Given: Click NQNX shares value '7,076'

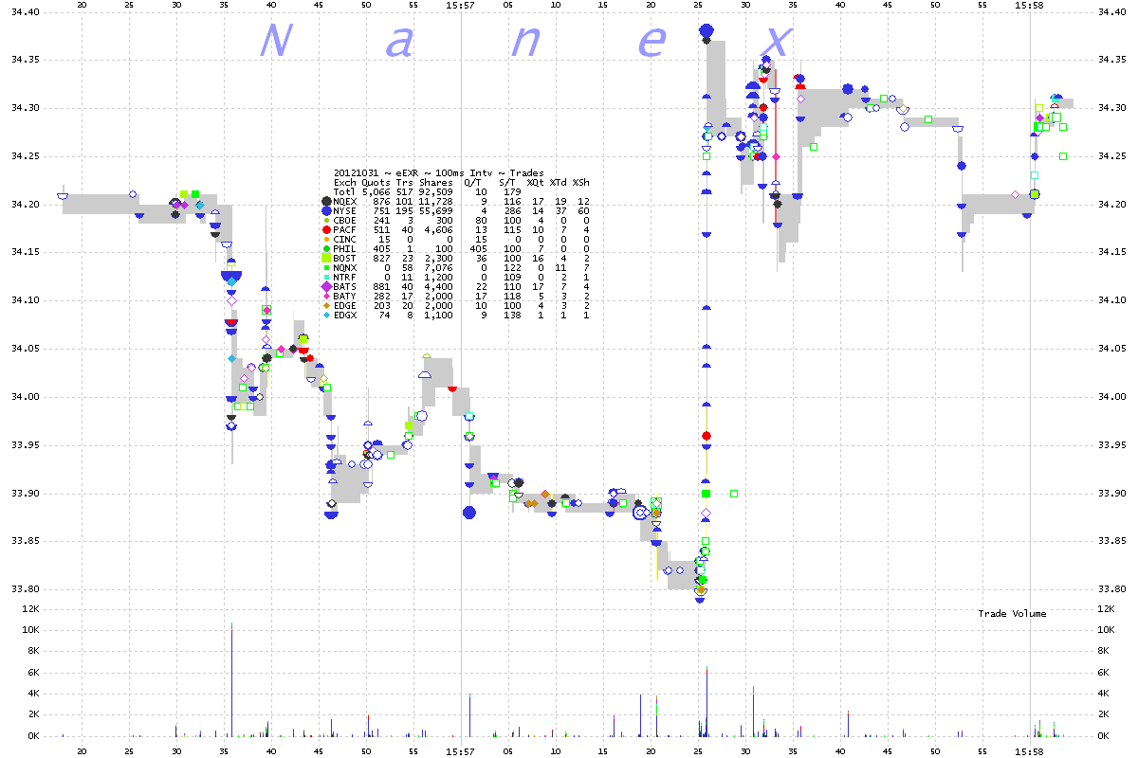Looking at the screenshot, I should pyautogui.click(x=438, y=268).
